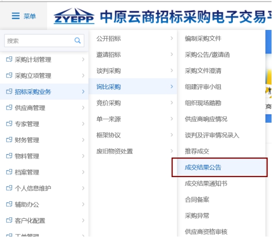Expand the 采购立项管理 chevron arrow
This screenshot has height=237, width=272.
tap(83, 76)
